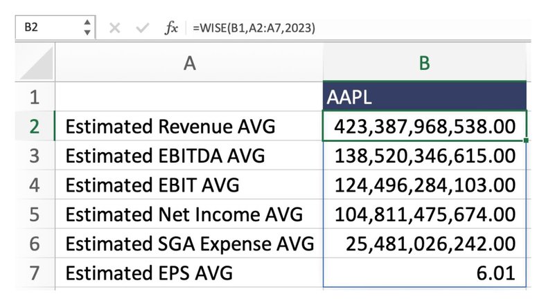Click the Enter checkmark icon in formula bar
The height and width of the screenshot is (303, 546).
click(x=143, y=28)
